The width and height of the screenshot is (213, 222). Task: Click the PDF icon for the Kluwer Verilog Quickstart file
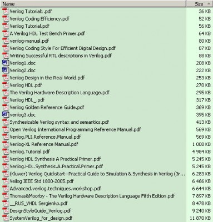pos(6,174)
